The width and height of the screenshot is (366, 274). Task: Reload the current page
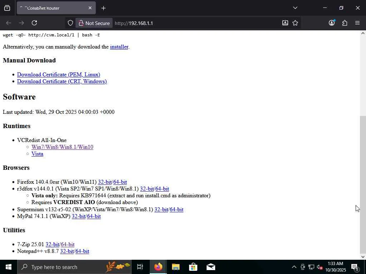(x=34, y=23)
